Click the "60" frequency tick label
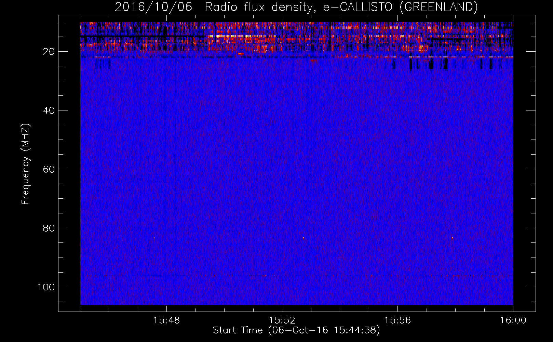 [x=49, y=169]
